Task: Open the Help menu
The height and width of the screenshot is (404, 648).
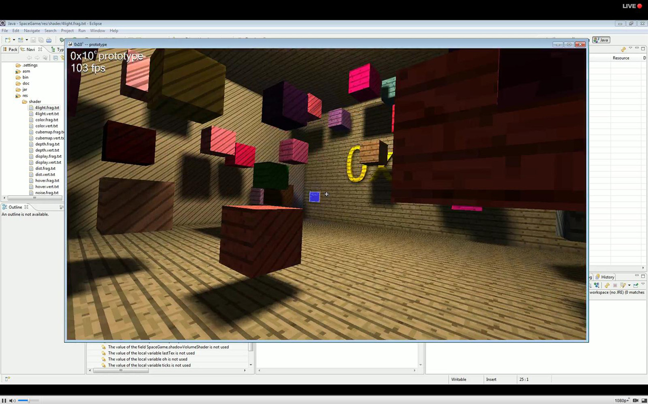Action: [114, 31]
